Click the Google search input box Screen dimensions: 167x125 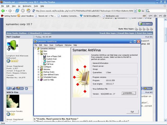(158, 11)
